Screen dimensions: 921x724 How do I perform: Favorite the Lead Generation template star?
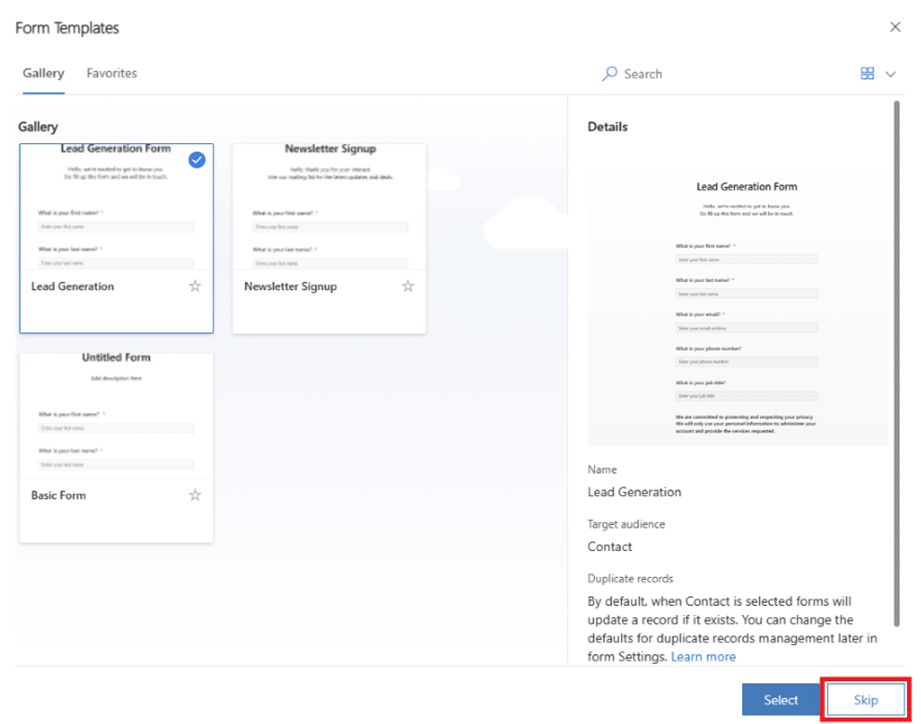[195, 287]
